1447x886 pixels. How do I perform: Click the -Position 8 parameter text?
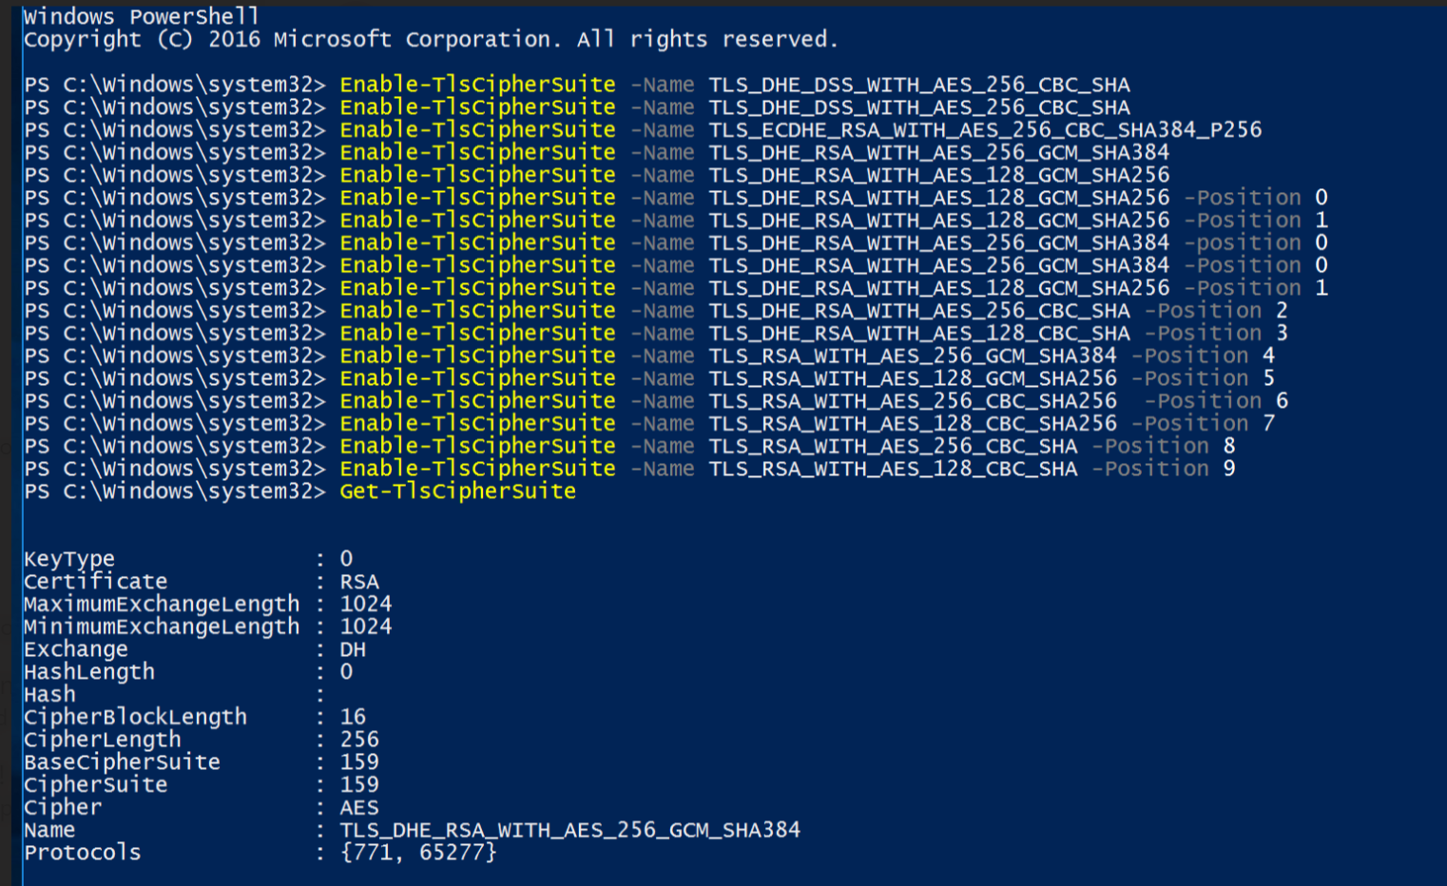(x=1163, y=446)
